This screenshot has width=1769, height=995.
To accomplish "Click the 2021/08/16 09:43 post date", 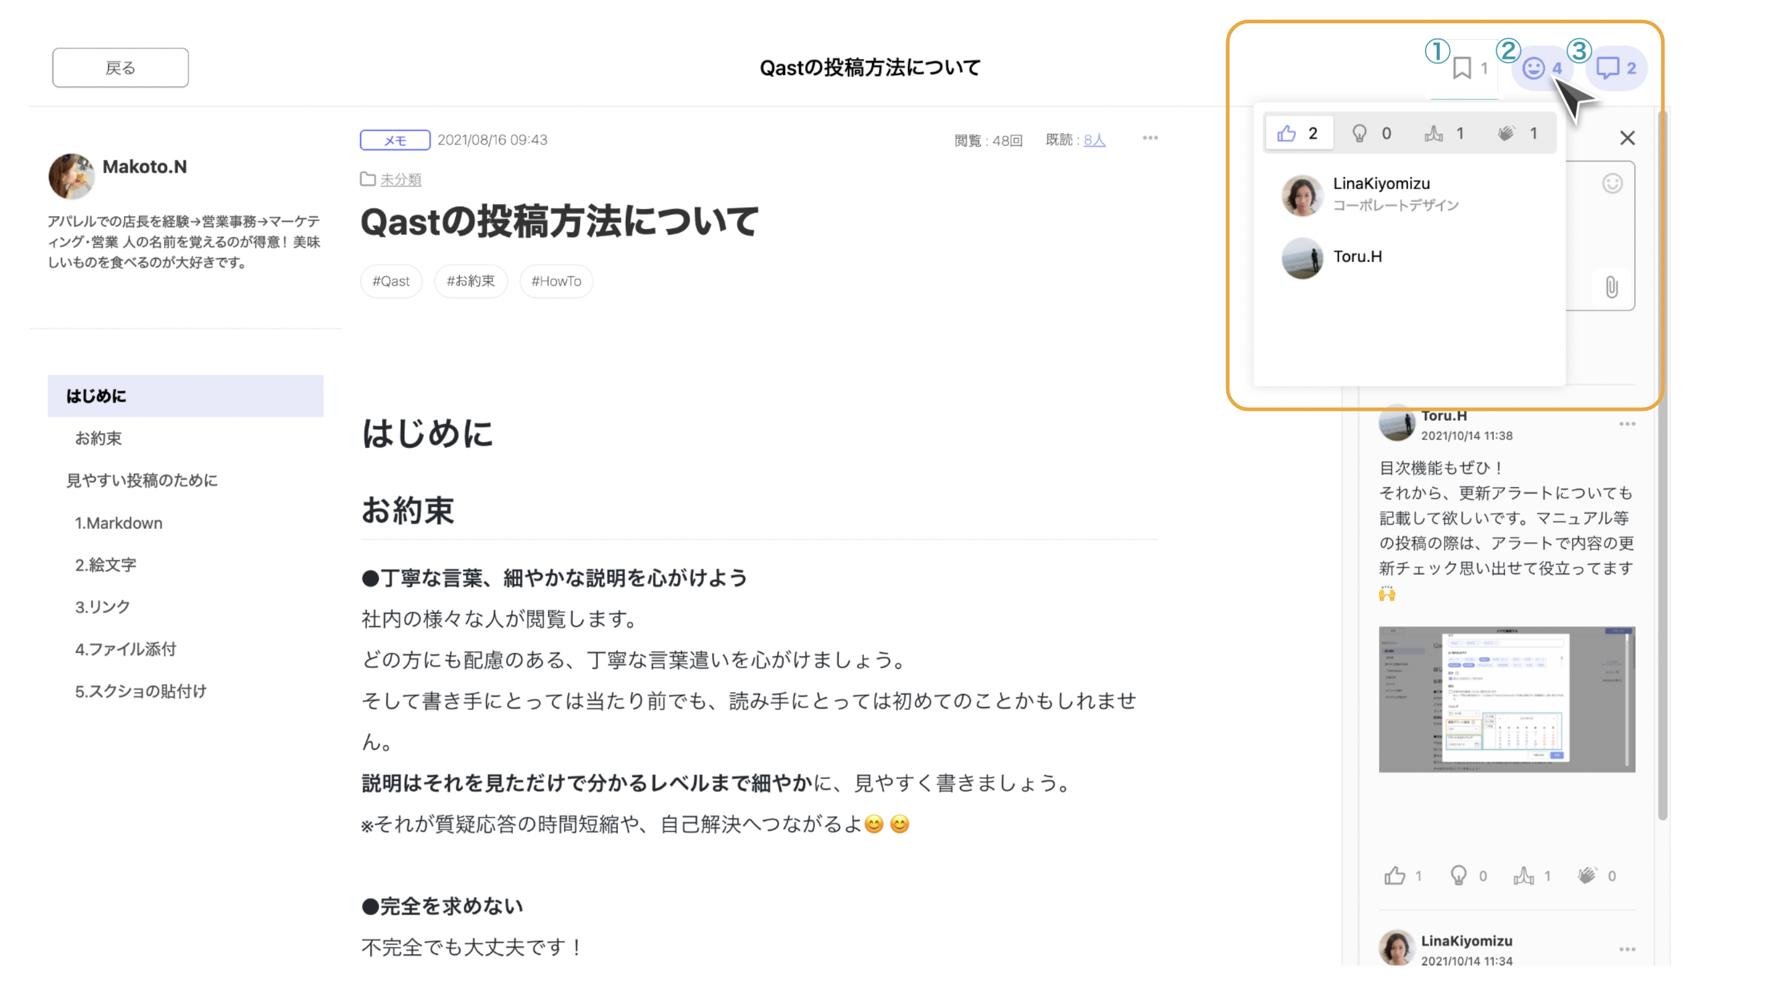I will (493, 140).
